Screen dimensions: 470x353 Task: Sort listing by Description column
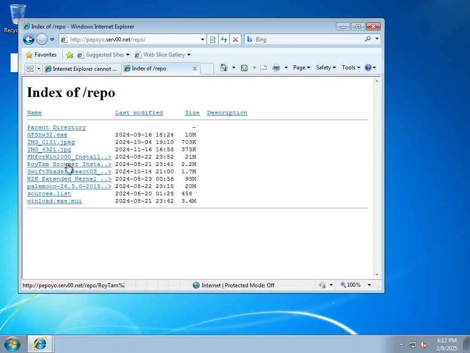pos(227,113)
